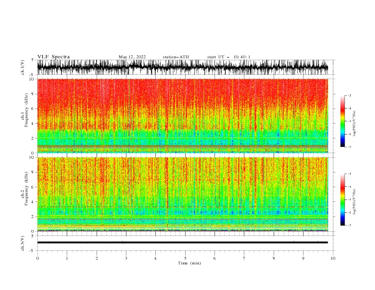Select the date 'May 12, 2022'
The image size is (375, 290).
[132, 57]
